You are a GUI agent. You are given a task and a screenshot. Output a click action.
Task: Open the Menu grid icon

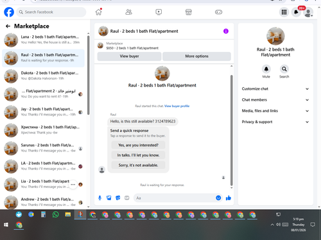click(x=284, y=12)
